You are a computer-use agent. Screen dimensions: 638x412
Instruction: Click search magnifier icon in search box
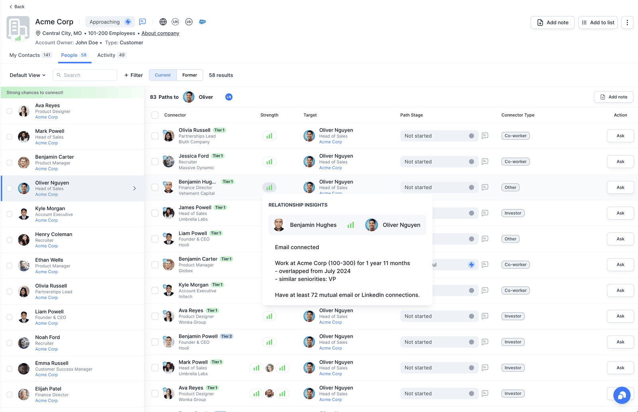59,75
